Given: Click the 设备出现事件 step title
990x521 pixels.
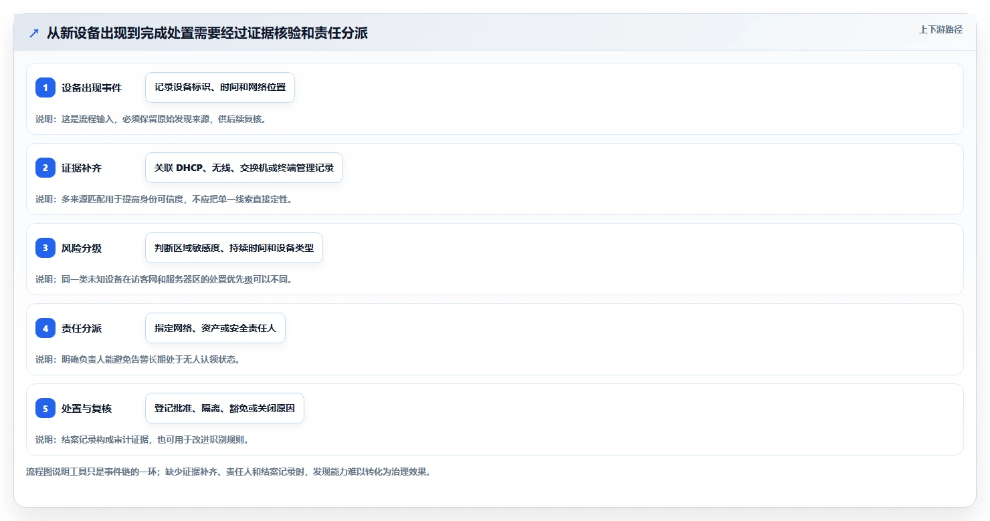Looking at the screenshot, I should click(x=92, y=88).
